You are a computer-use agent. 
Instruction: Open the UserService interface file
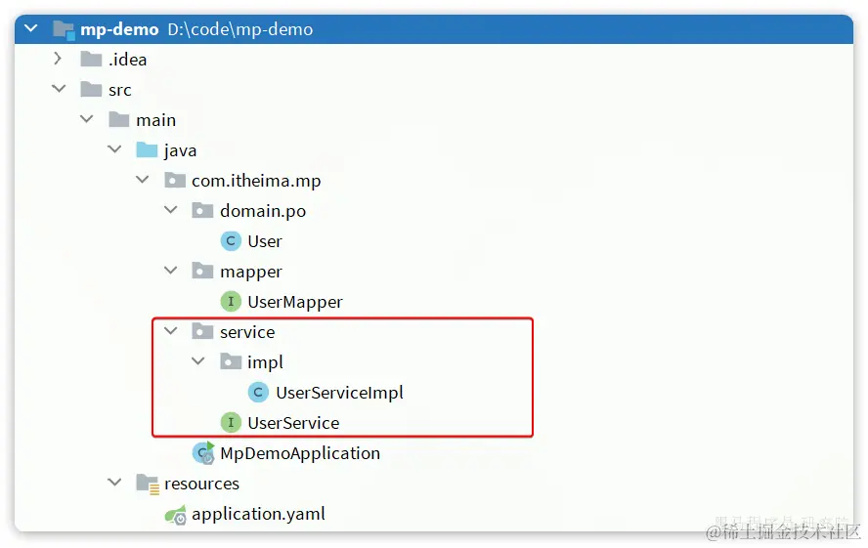coord(293,422)
